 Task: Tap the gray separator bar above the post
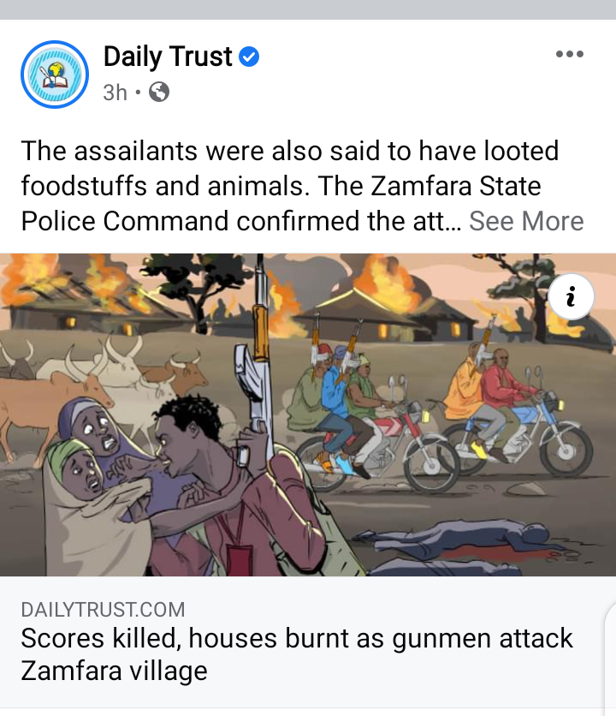pyautogui.click(x=308, y=9)
